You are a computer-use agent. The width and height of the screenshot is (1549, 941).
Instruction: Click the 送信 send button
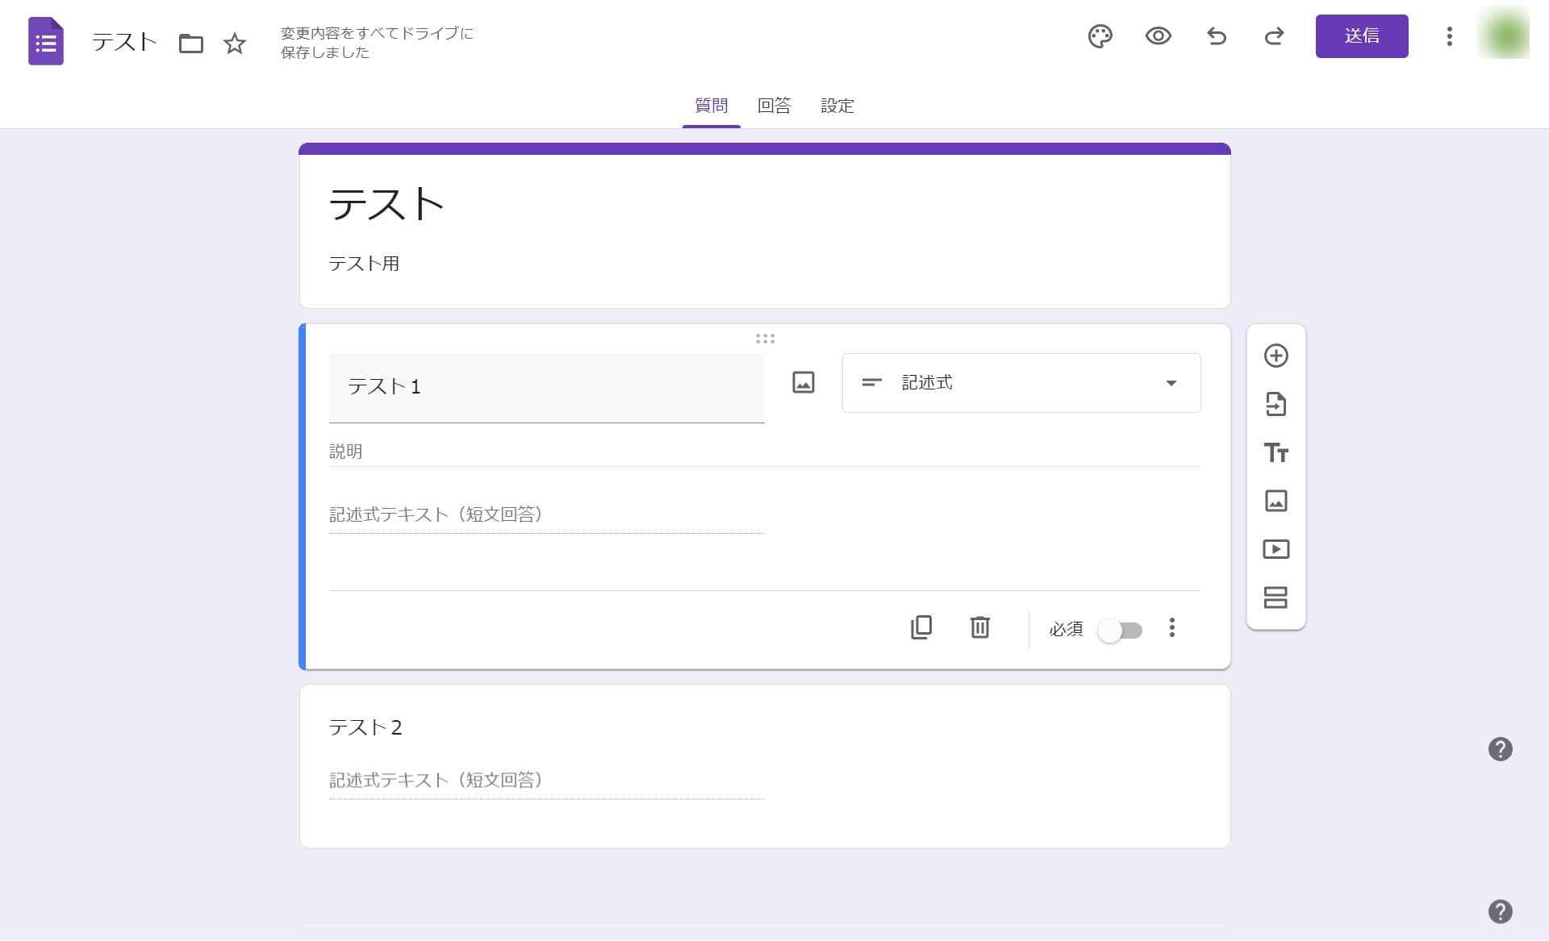tap(1361, 36)
